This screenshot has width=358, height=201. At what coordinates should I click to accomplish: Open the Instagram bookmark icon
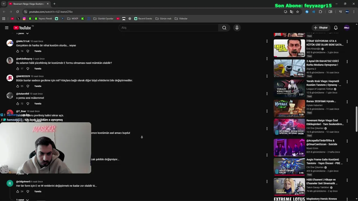(x=24, y=19)
